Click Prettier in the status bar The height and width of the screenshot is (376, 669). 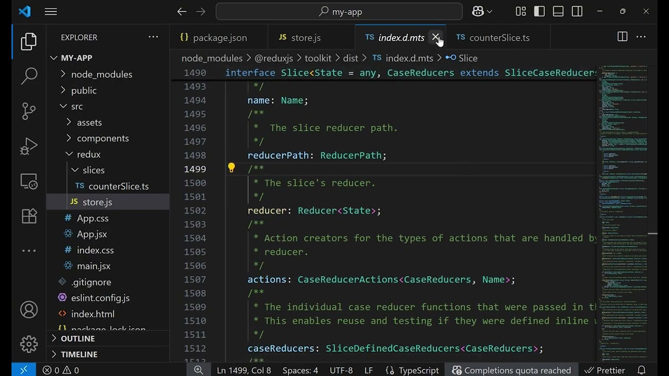[604, 370]
